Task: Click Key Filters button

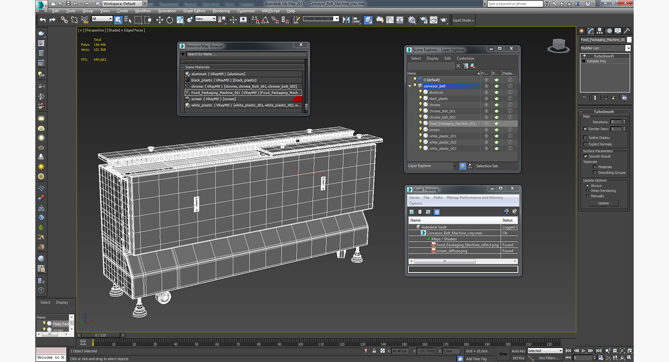Action: [548, 358]
